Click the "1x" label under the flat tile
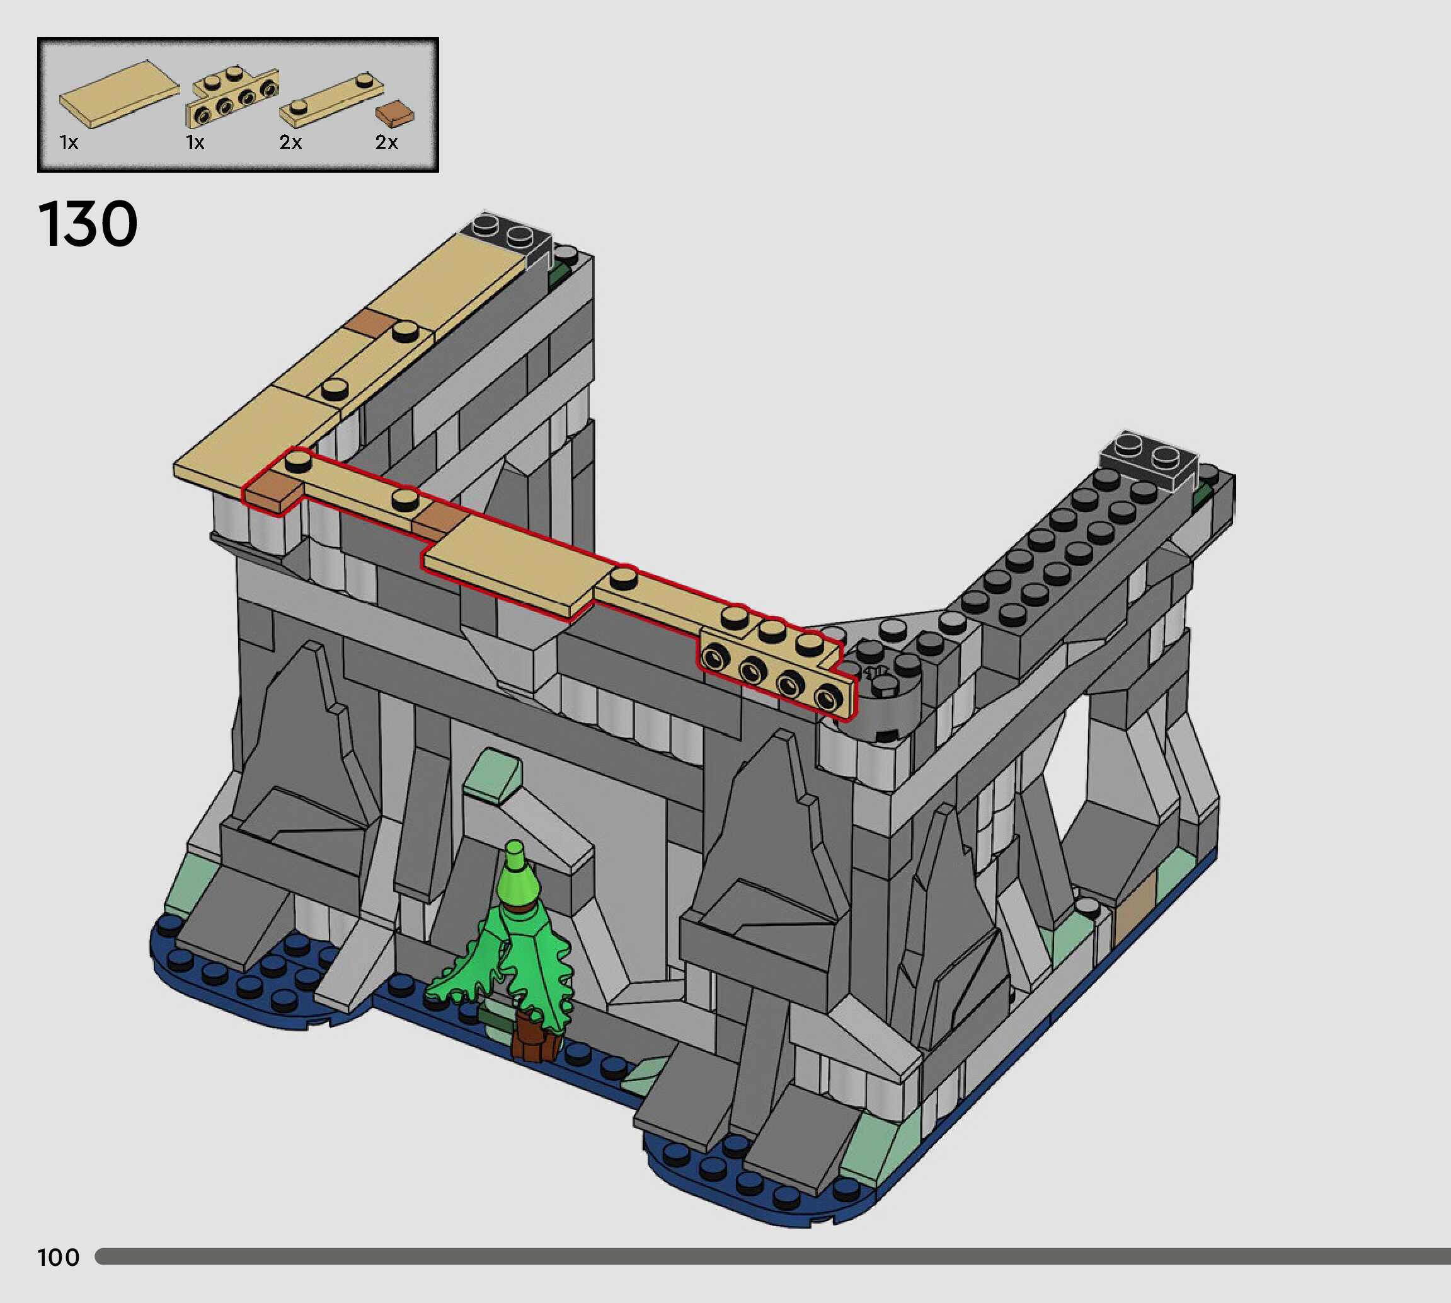Viewport: 1451px width, 1303px height. click(x=69, y=142)
